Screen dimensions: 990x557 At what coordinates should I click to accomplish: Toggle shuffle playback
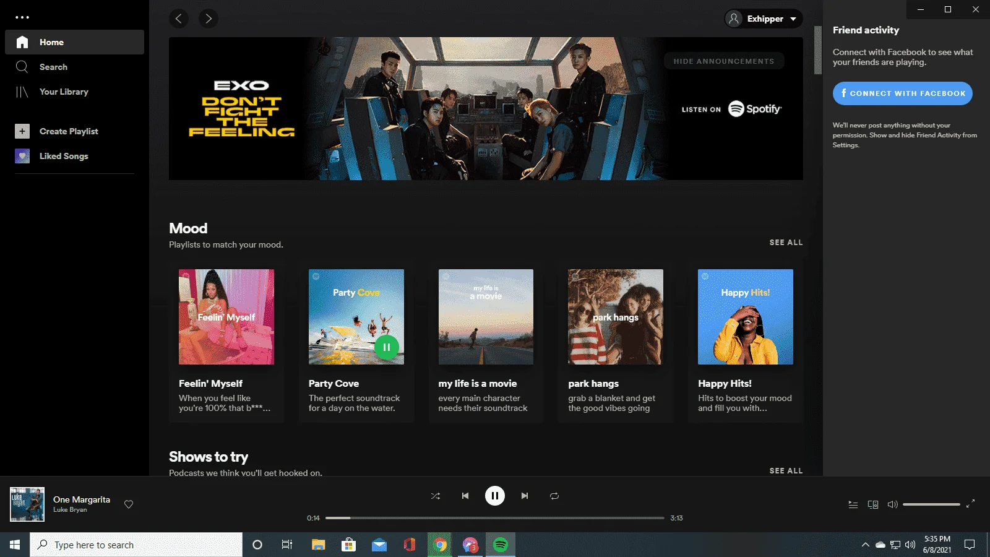point(436,496)
